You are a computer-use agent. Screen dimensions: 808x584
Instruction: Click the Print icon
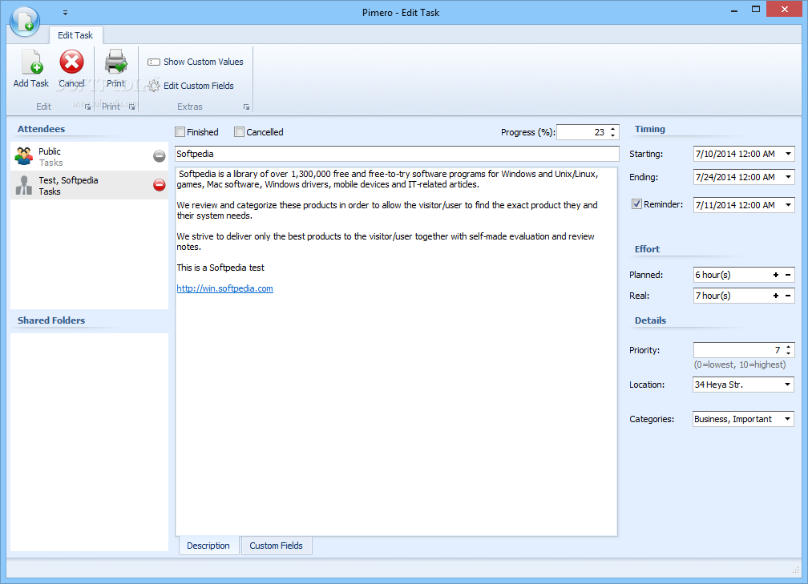tap(116, 62)
